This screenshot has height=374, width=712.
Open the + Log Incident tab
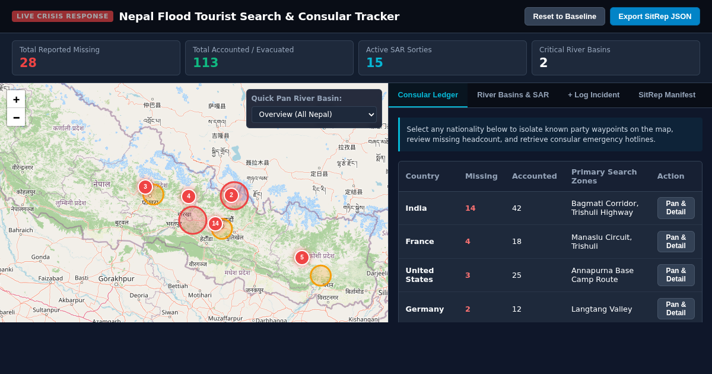pyautogui.click(x=593, y=95)
